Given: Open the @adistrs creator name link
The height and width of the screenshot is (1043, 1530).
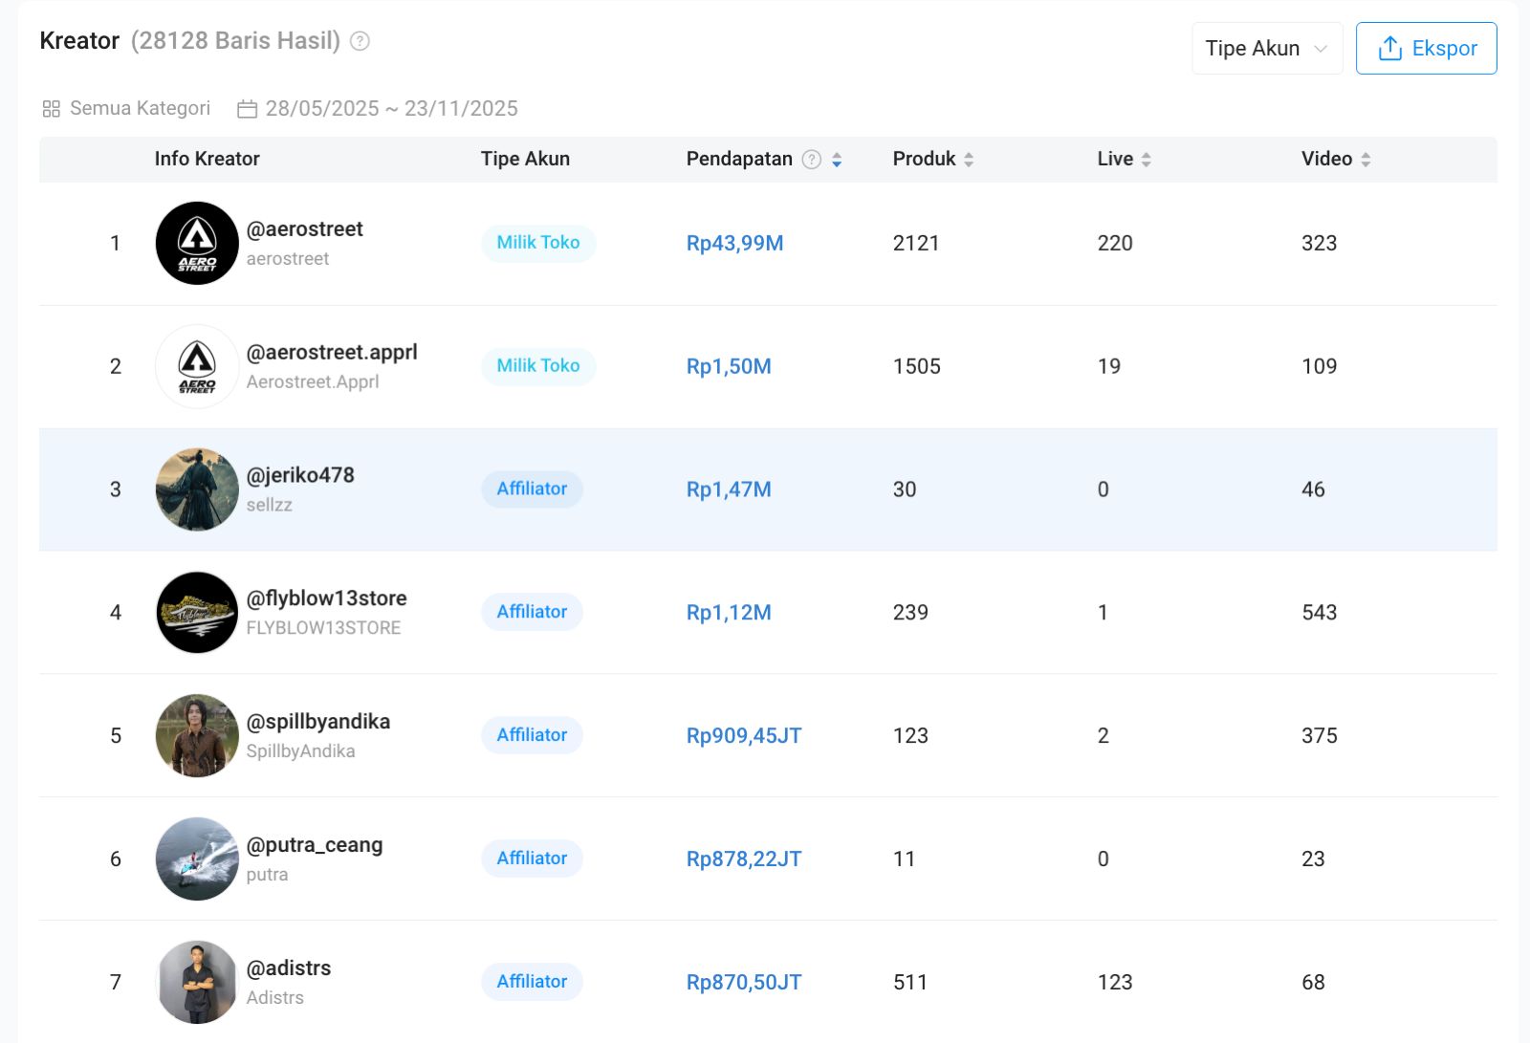Looking at the screenshot, I should [x=289, y=968].
